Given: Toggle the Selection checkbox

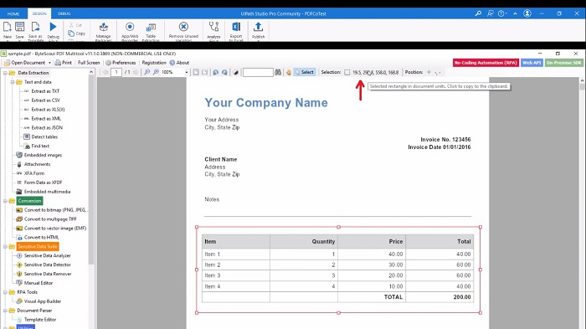Looking at the screenshot, I should (x=347, y=72).
